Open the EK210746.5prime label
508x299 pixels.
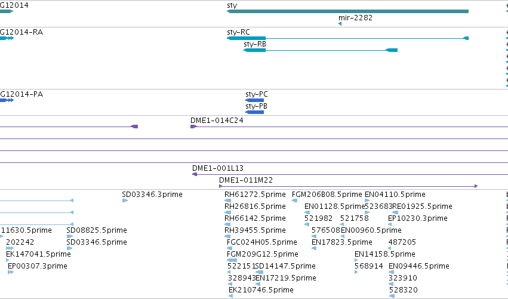tap(261, 289)
